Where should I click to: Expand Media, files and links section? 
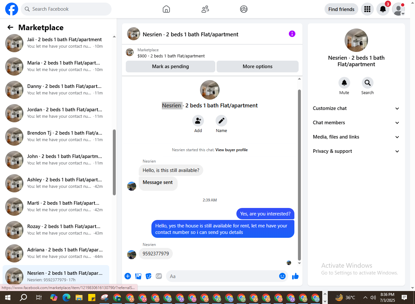tap(356, 137)
